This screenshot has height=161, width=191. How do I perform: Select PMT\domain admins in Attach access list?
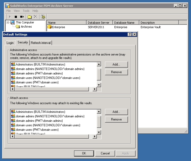click(37, 121)
